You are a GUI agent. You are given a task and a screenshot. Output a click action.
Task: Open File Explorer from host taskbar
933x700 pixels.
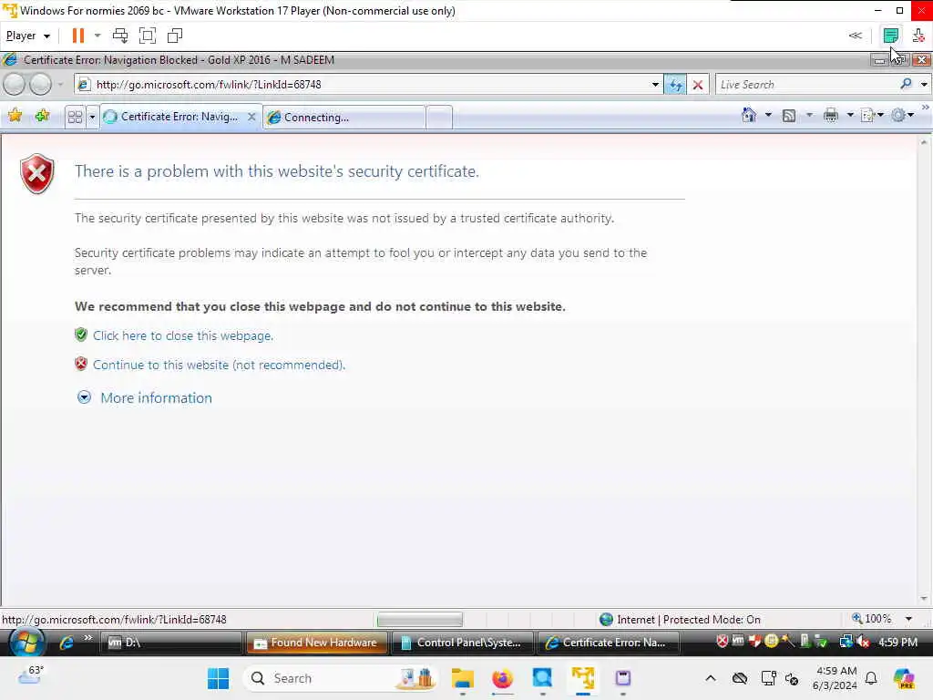pos(462,678)
